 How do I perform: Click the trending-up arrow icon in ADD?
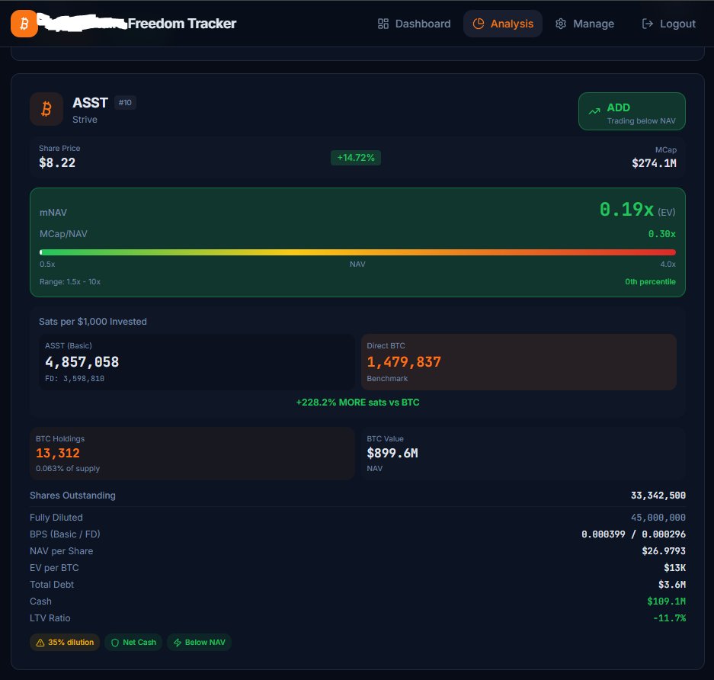tap(594, 111)
